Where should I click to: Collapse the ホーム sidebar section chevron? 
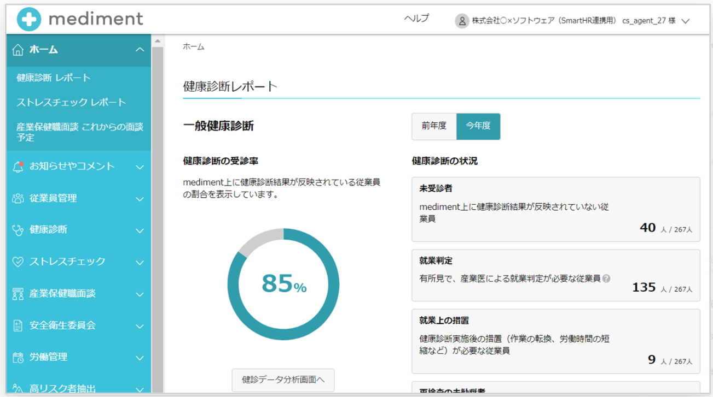[140, 50]
